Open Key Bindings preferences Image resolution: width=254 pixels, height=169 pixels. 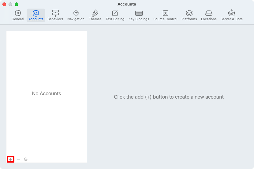point(139,15)
